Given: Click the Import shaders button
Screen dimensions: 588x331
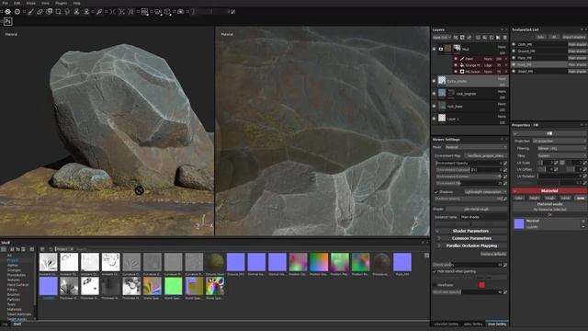Looking at the screenshot, I should (573, 37).
